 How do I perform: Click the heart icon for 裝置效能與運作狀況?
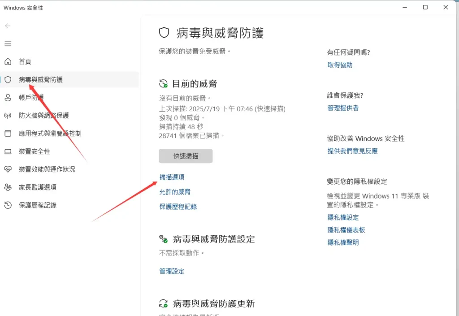(x=8, y=169)
